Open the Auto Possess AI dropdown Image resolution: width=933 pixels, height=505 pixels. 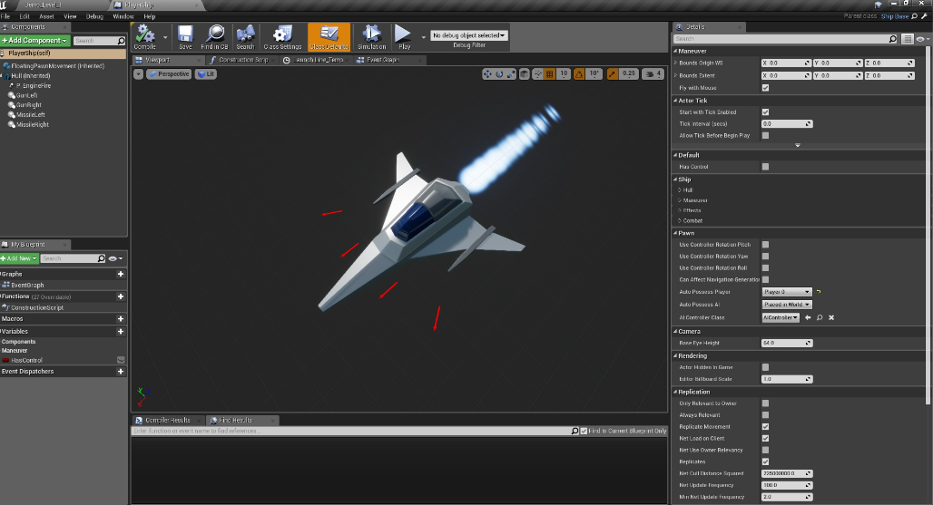click(x=787, y=305)
